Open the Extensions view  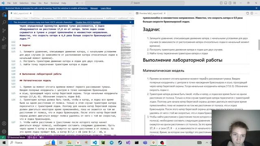click(x=4, y=47)
